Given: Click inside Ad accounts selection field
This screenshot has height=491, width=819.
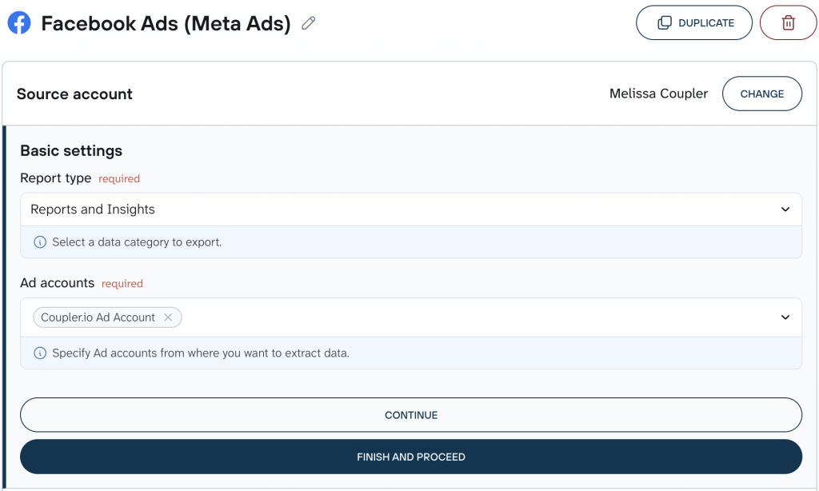Looking at the screenshot, I should pos(411,317).
